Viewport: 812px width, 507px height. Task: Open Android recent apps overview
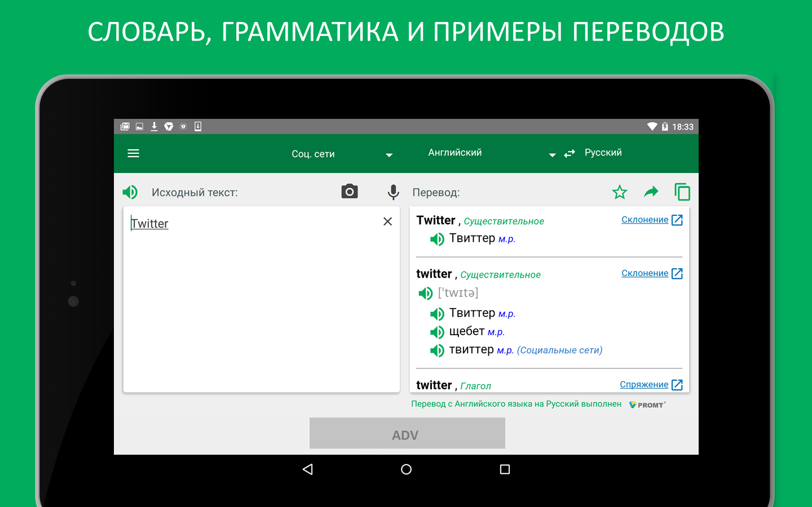click(505, 469)
